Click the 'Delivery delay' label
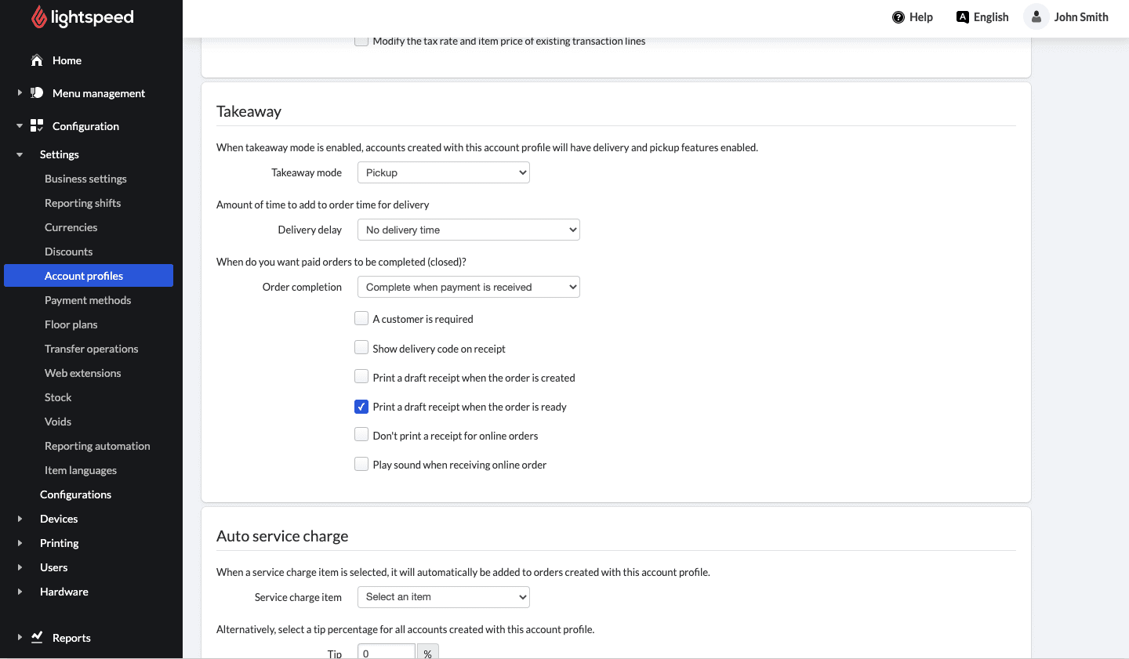The height and width of the screenshot is (659, 1129). (310, 230)
